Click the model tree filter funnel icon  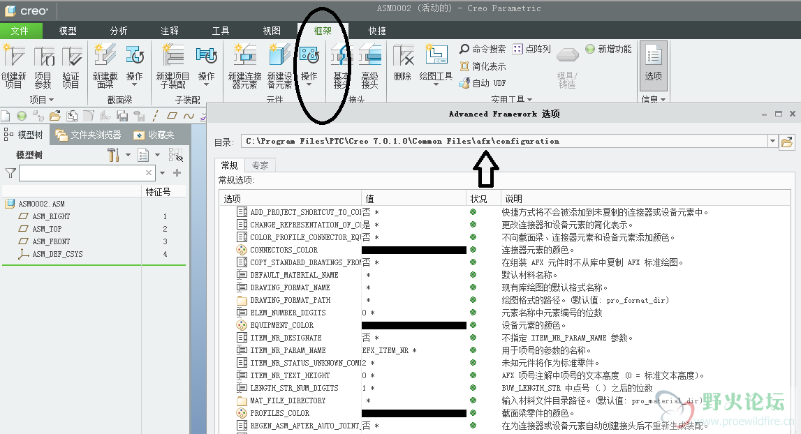[10, 173]
